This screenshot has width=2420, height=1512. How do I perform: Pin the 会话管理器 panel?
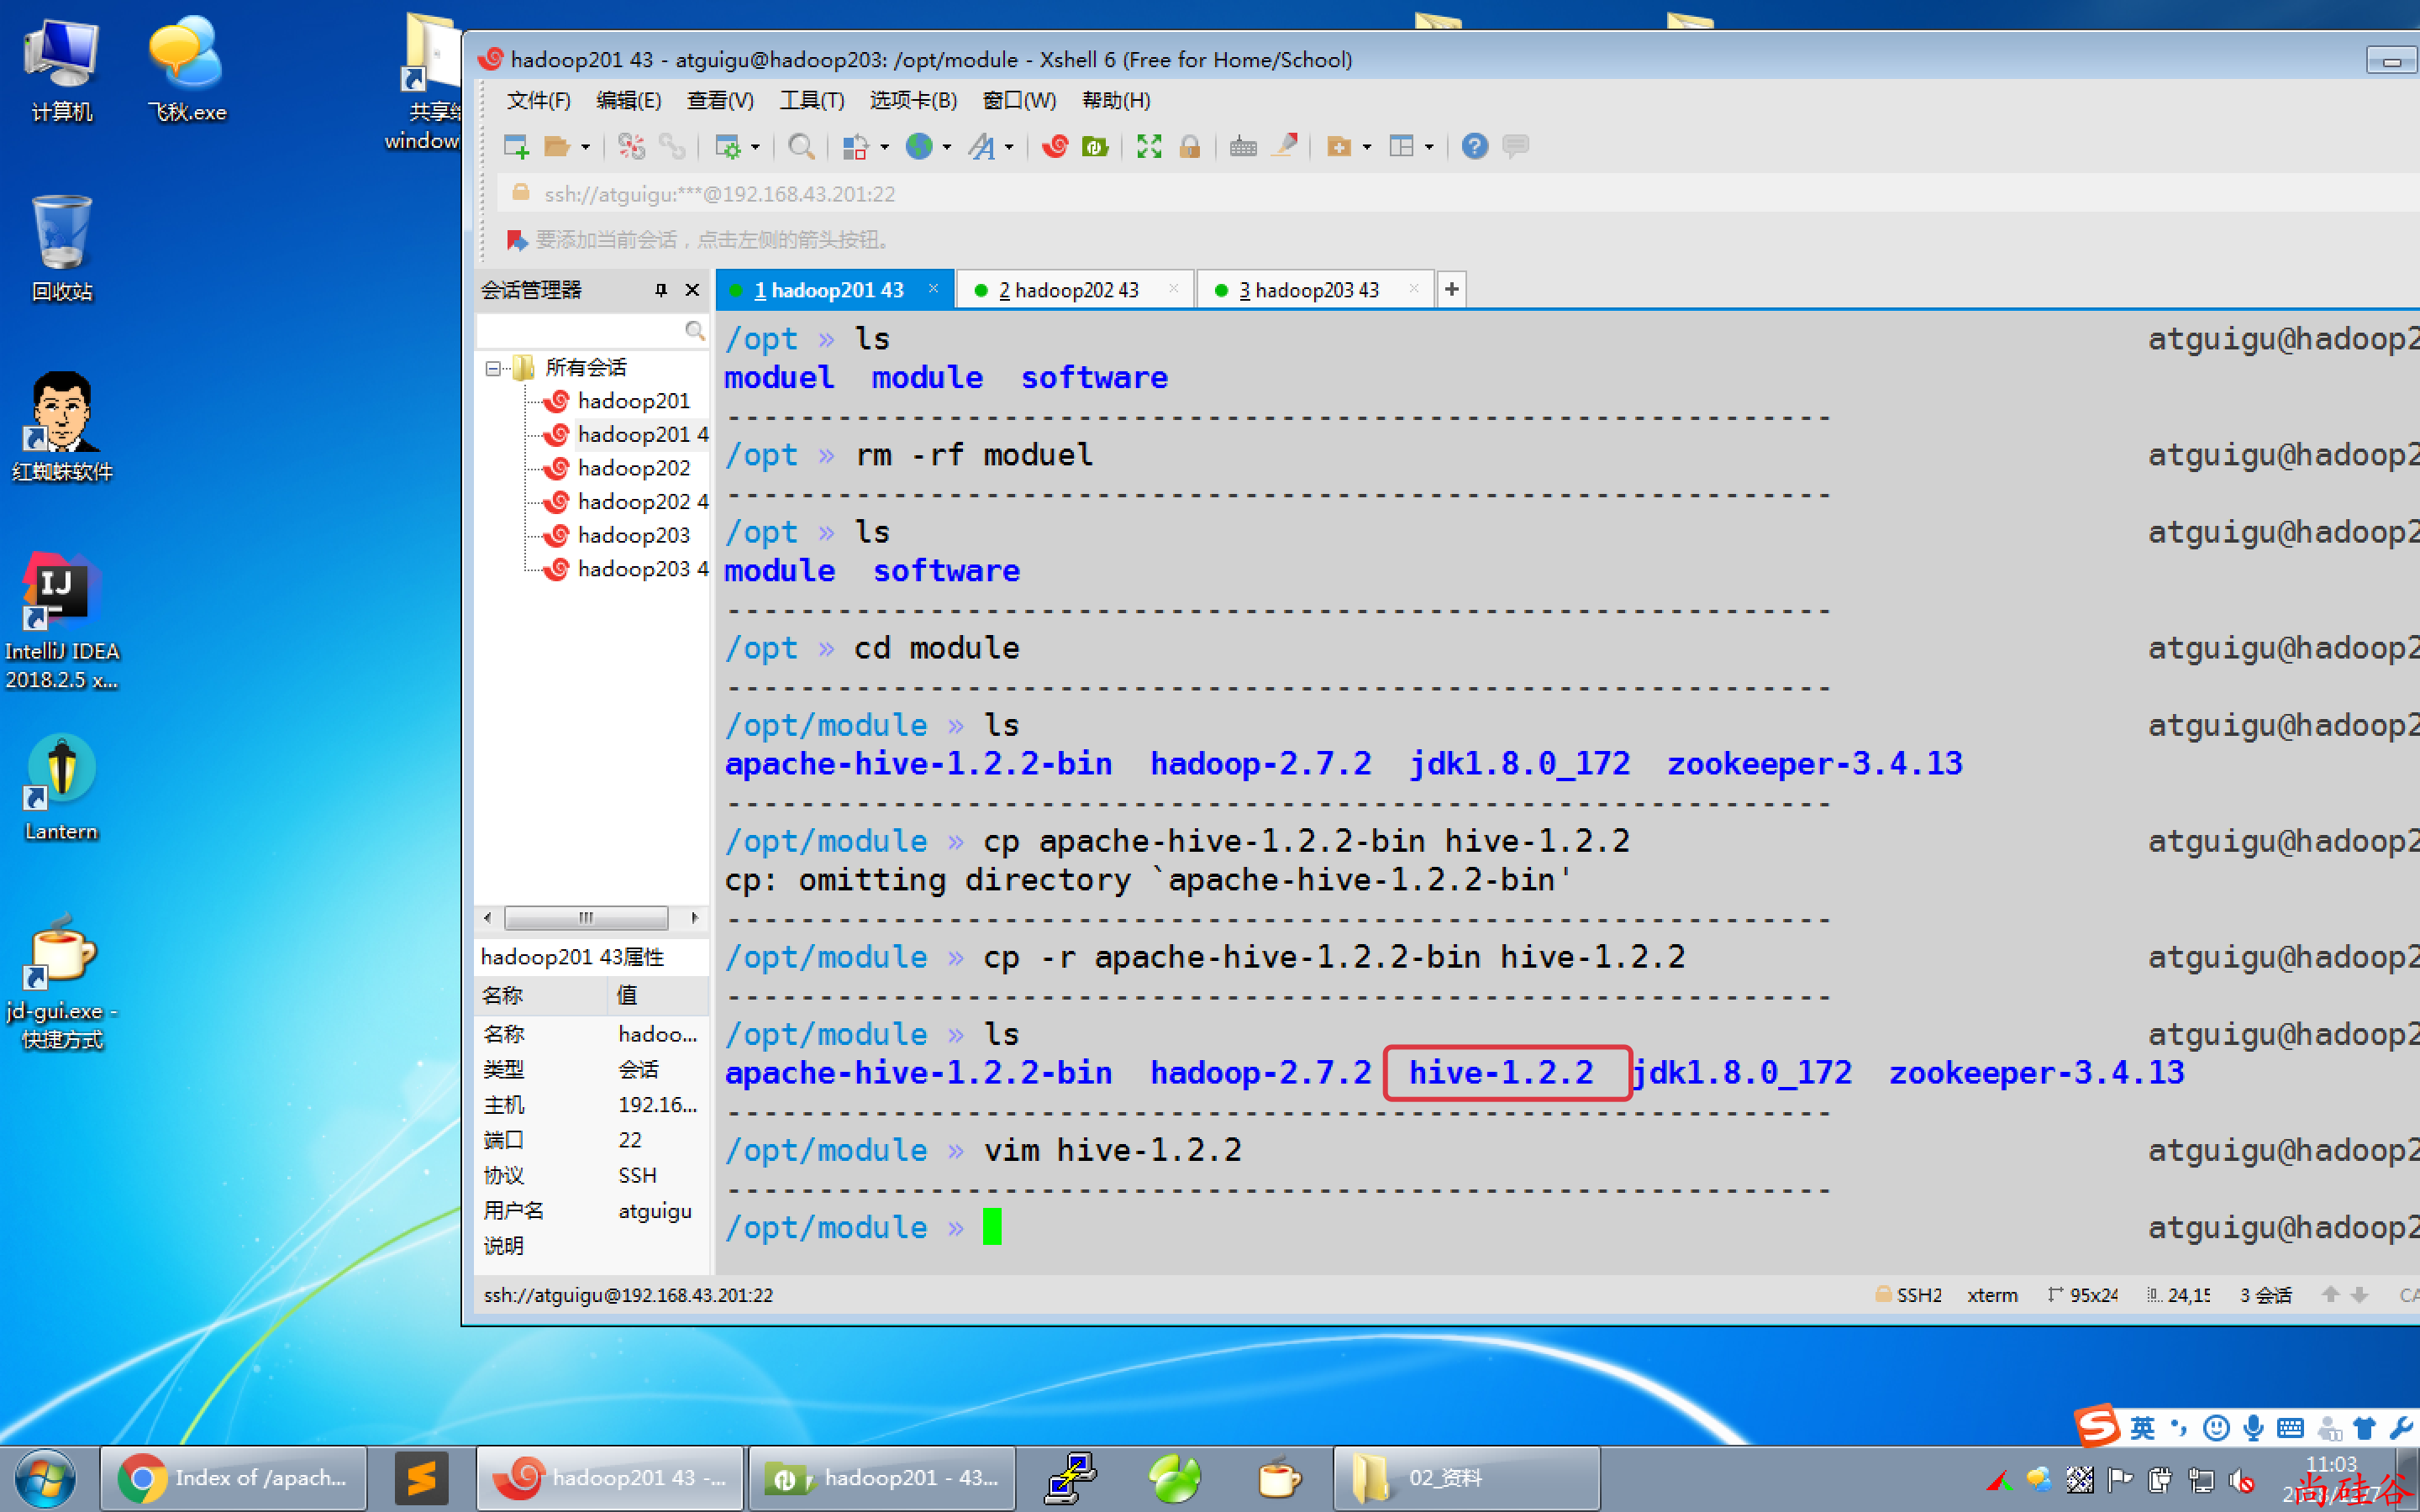coord(660,290)
